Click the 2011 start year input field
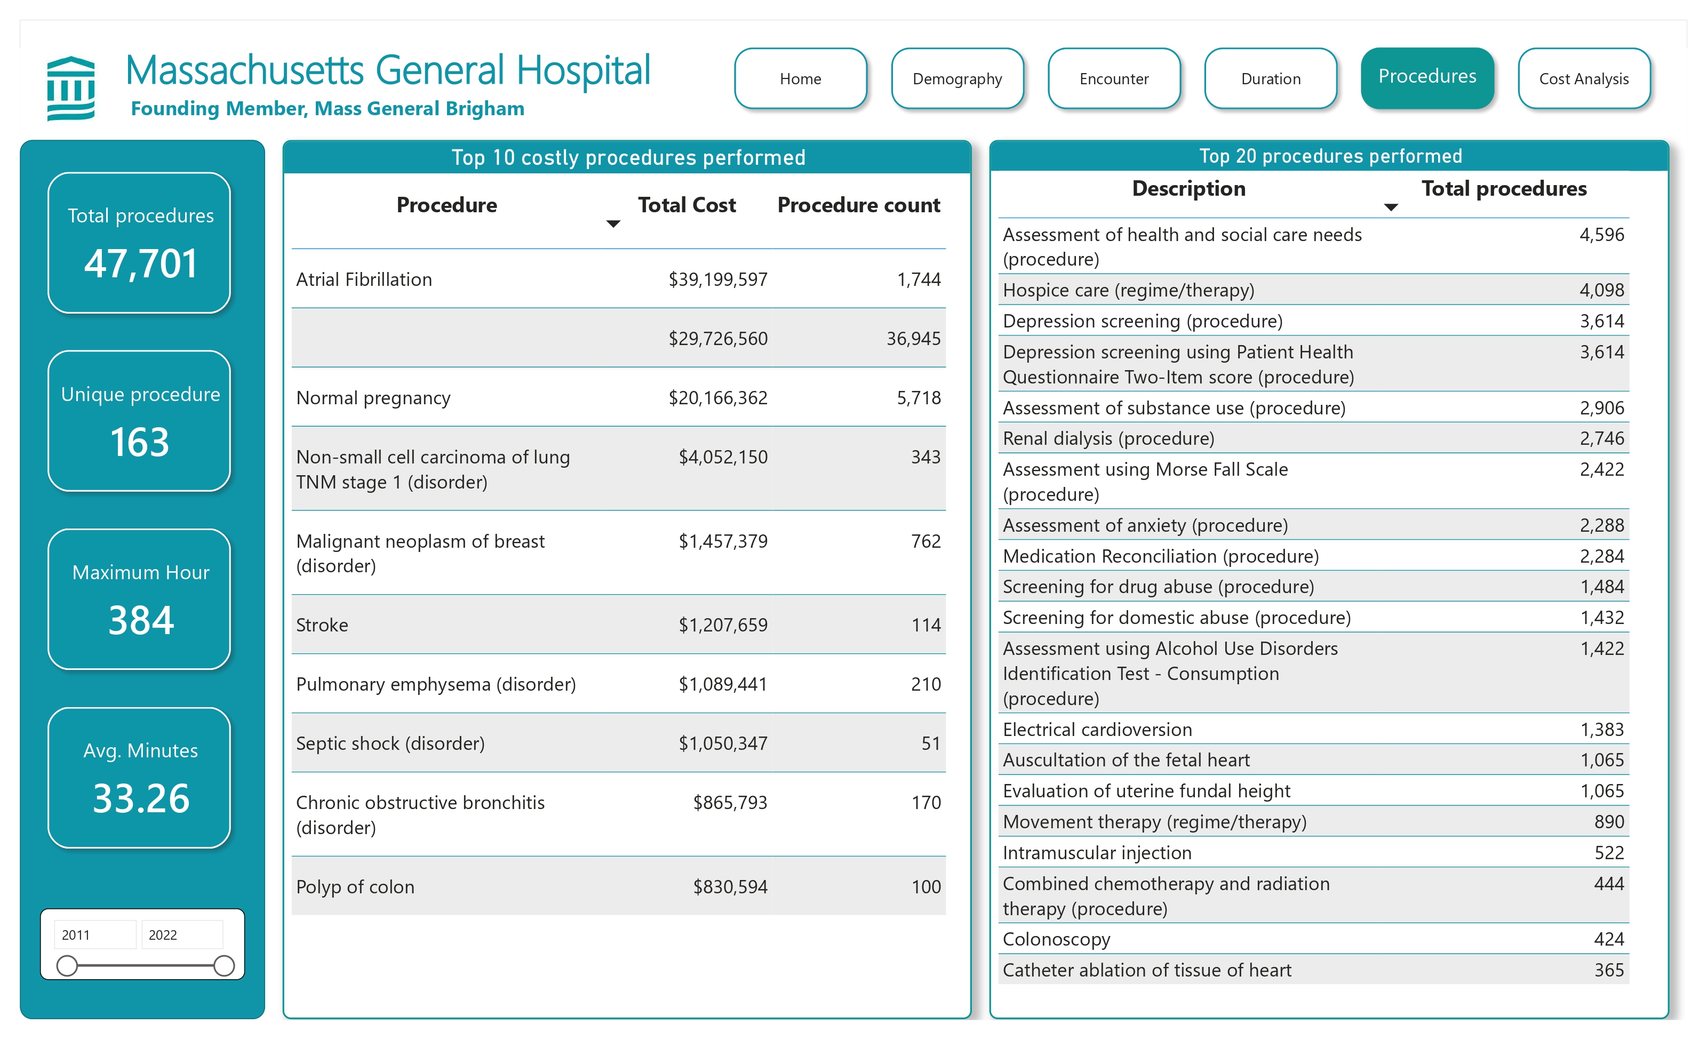 click(95, 934)
